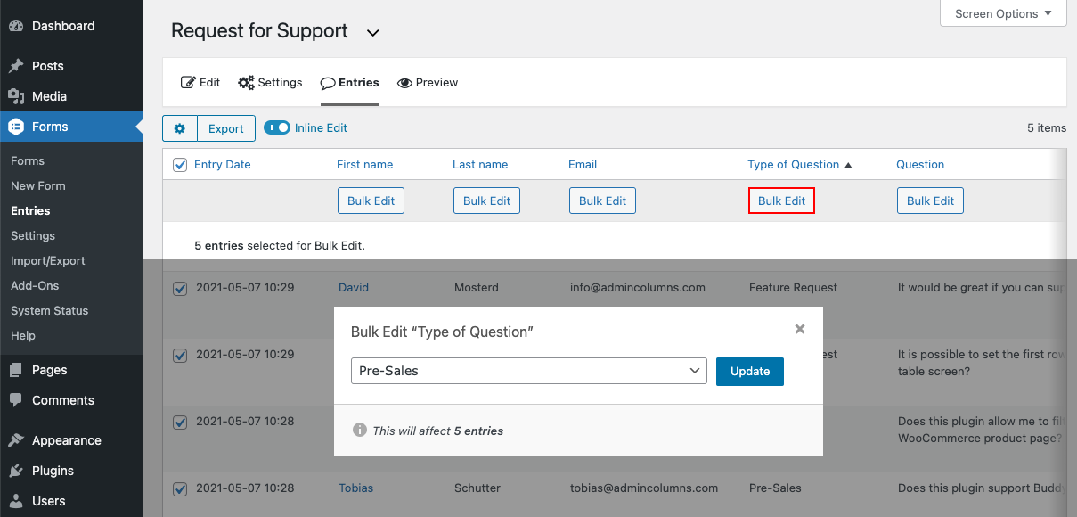Uncheck the David entry checkbox
This screenshot has height=517, width=1077.
180,288
